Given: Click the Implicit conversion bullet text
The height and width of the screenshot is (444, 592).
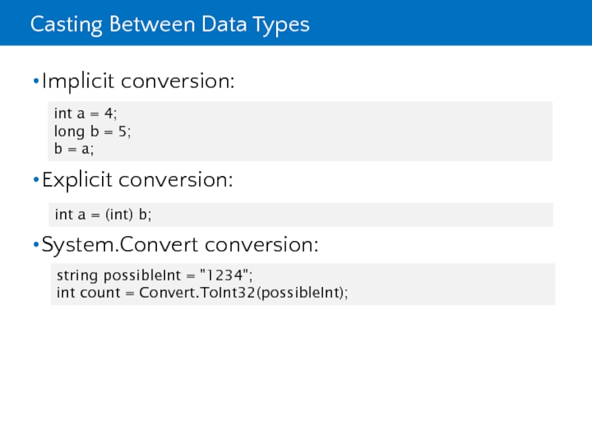Looking at the screenshot, I should coord(138,81).
